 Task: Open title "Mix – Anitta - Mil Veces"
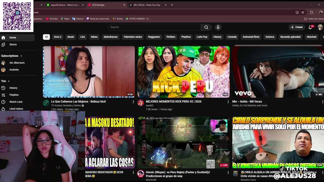coord(247,102)
